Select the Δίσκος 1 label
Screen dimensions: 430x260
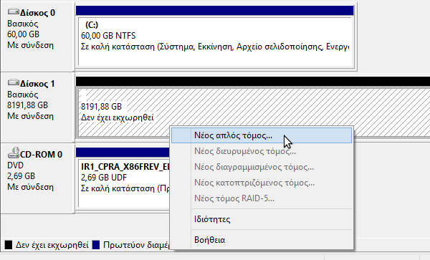click(x=37, y=84)
